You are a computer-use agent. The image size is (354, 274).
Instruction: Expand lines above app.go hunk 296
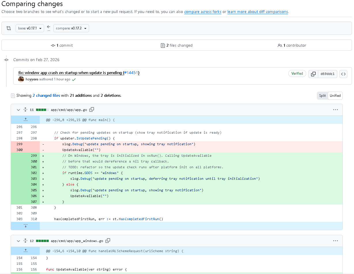click(25, 120)
